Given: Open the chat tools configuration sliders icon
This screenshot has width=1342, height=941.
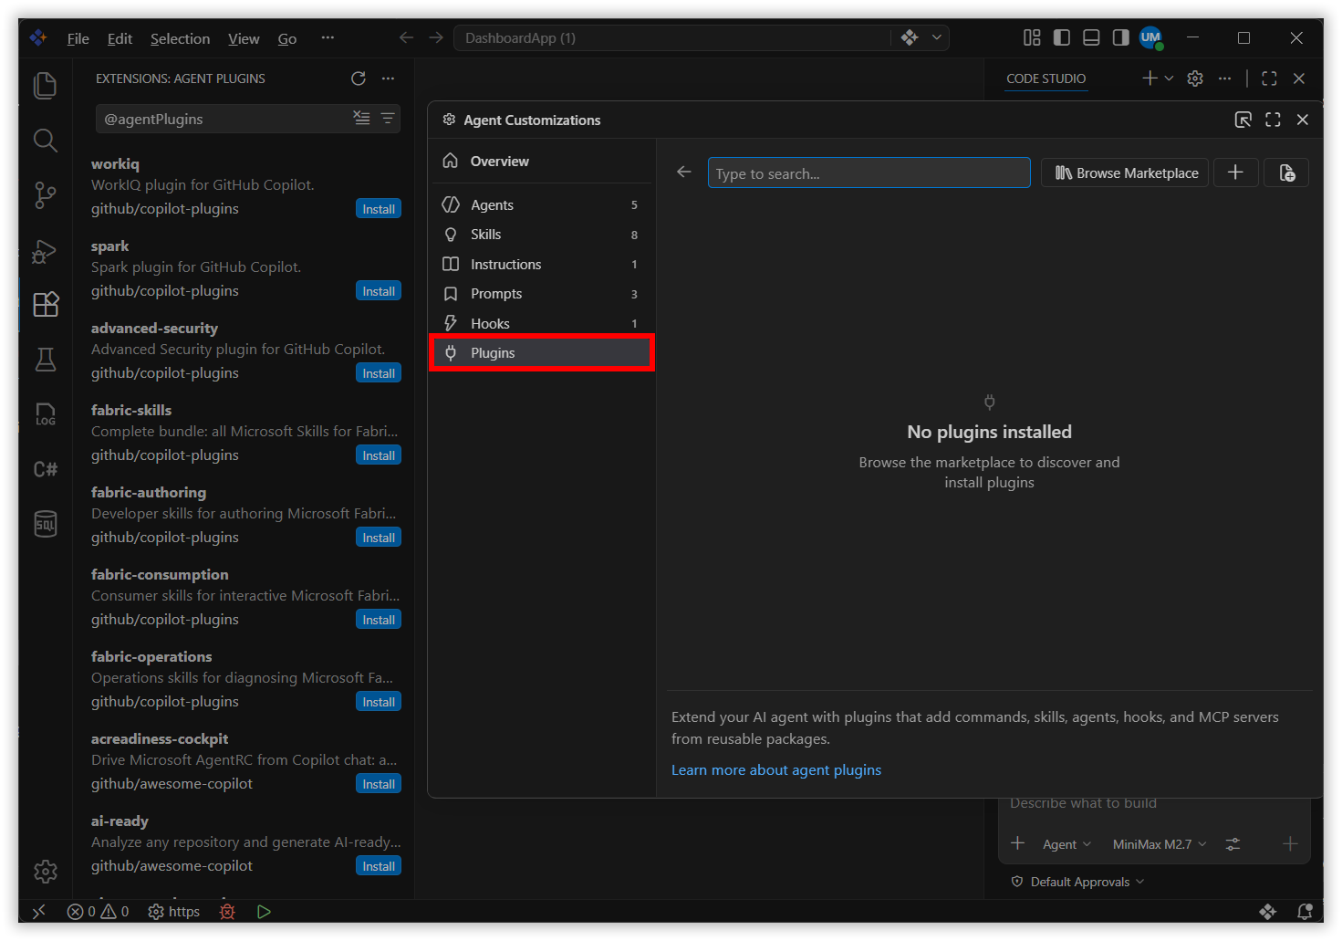Looking at the screenshot, I should coord(1233,844).
